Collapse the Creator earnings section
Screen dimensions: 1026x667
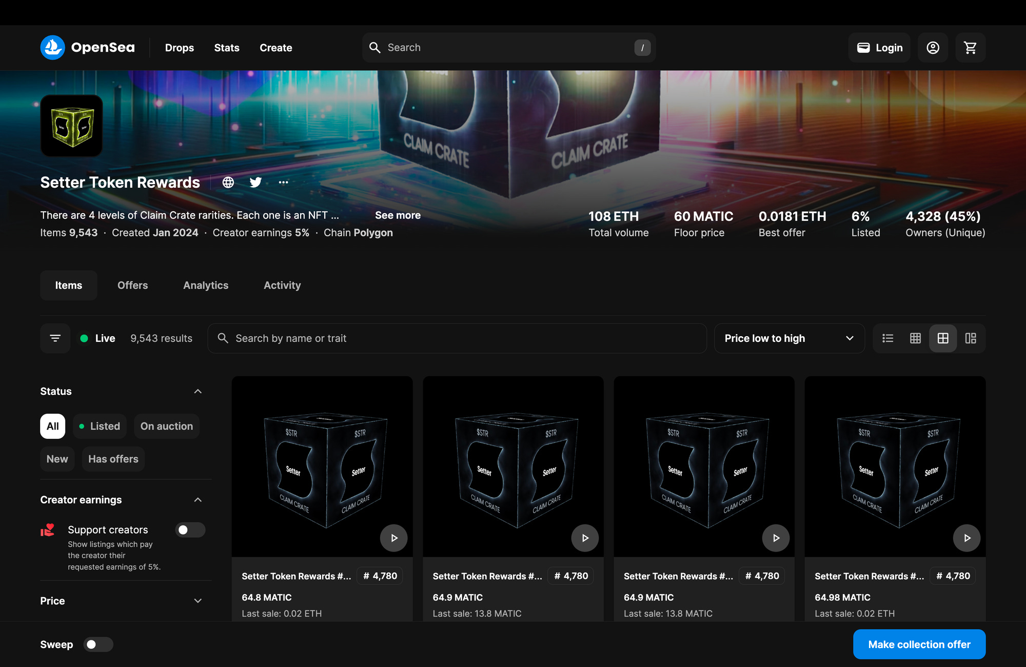198,500
